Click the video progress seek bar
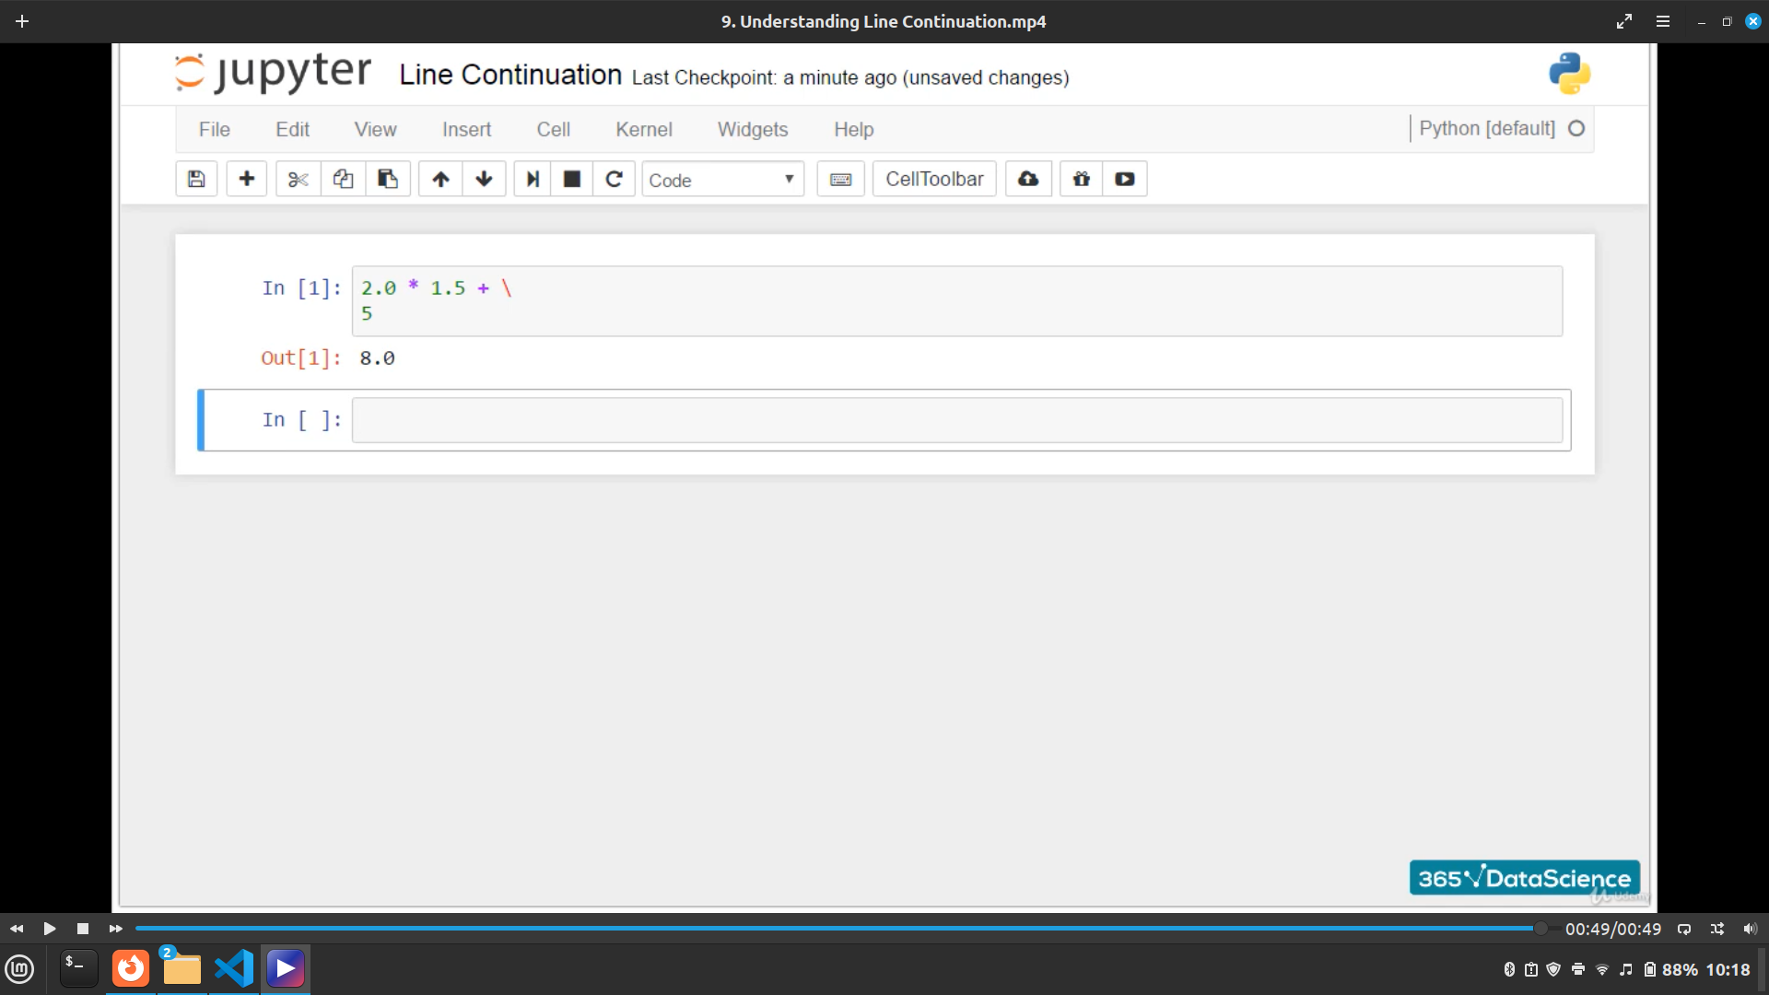 click(x=829, y=929)
